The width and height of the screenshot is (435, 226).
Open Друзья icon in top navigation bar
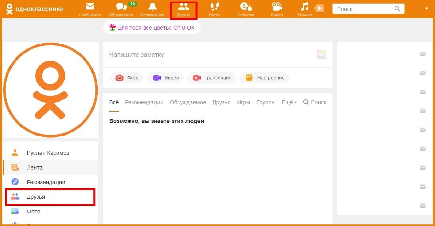tap(183, 6)
